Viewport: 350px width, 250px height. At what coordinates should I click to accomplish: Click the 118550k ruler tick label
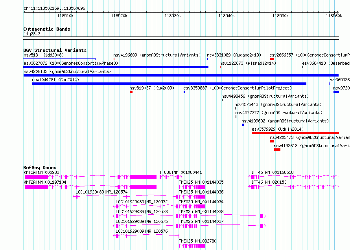coord(280,16)
